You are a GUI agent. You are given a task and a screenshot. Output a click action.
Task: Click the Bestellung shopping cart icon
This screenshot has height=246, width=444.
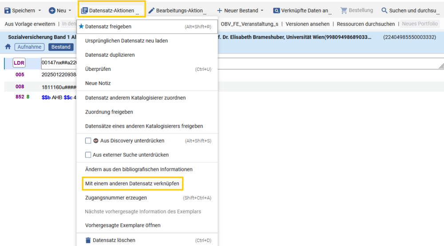(344, 11)
